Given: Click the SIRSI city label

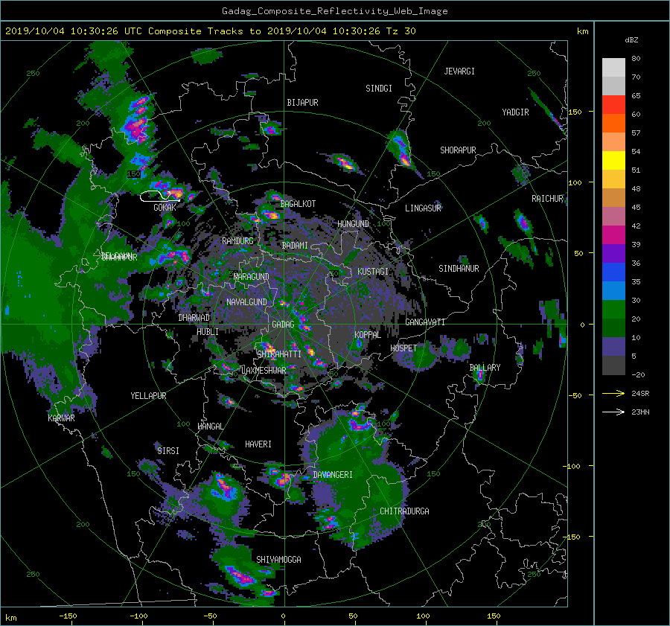Looking at the screenshot, I should point(168,451).
